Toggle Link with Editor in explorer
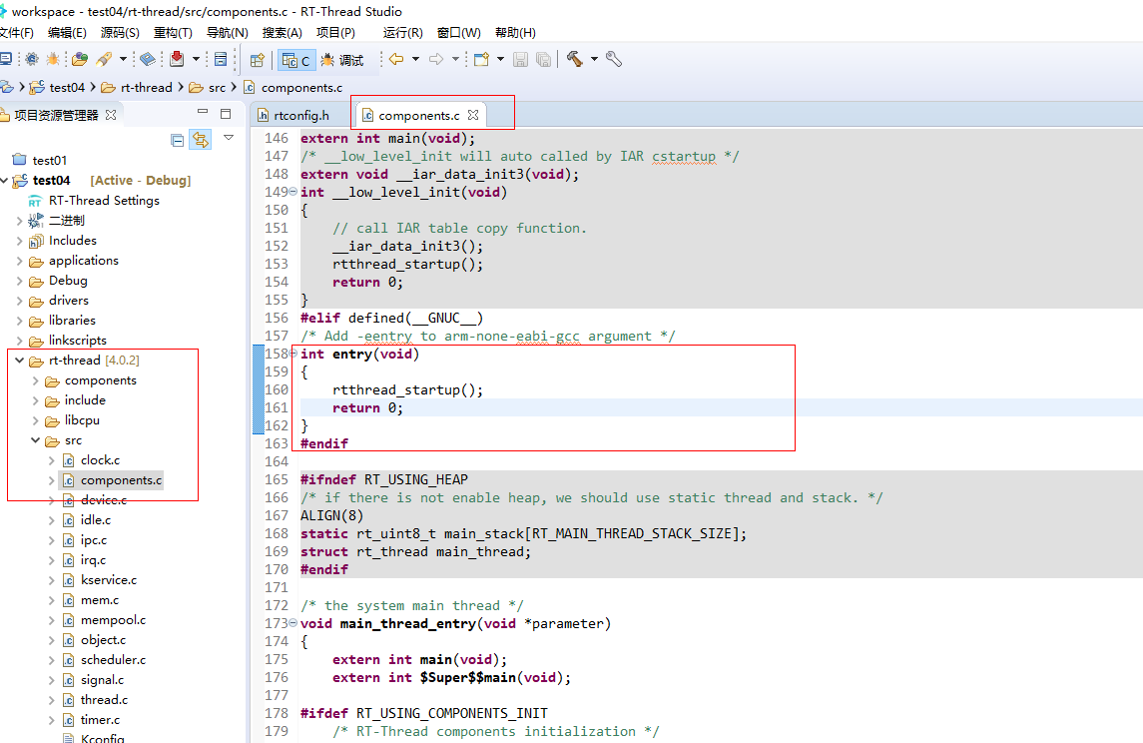 point(201,139)
